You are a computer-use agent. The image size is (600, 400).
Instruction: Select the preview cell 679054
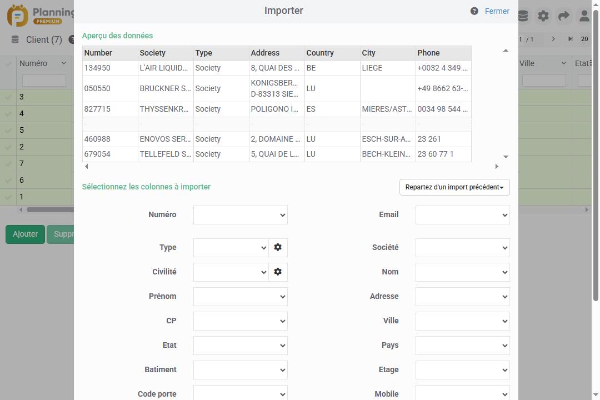110,154
